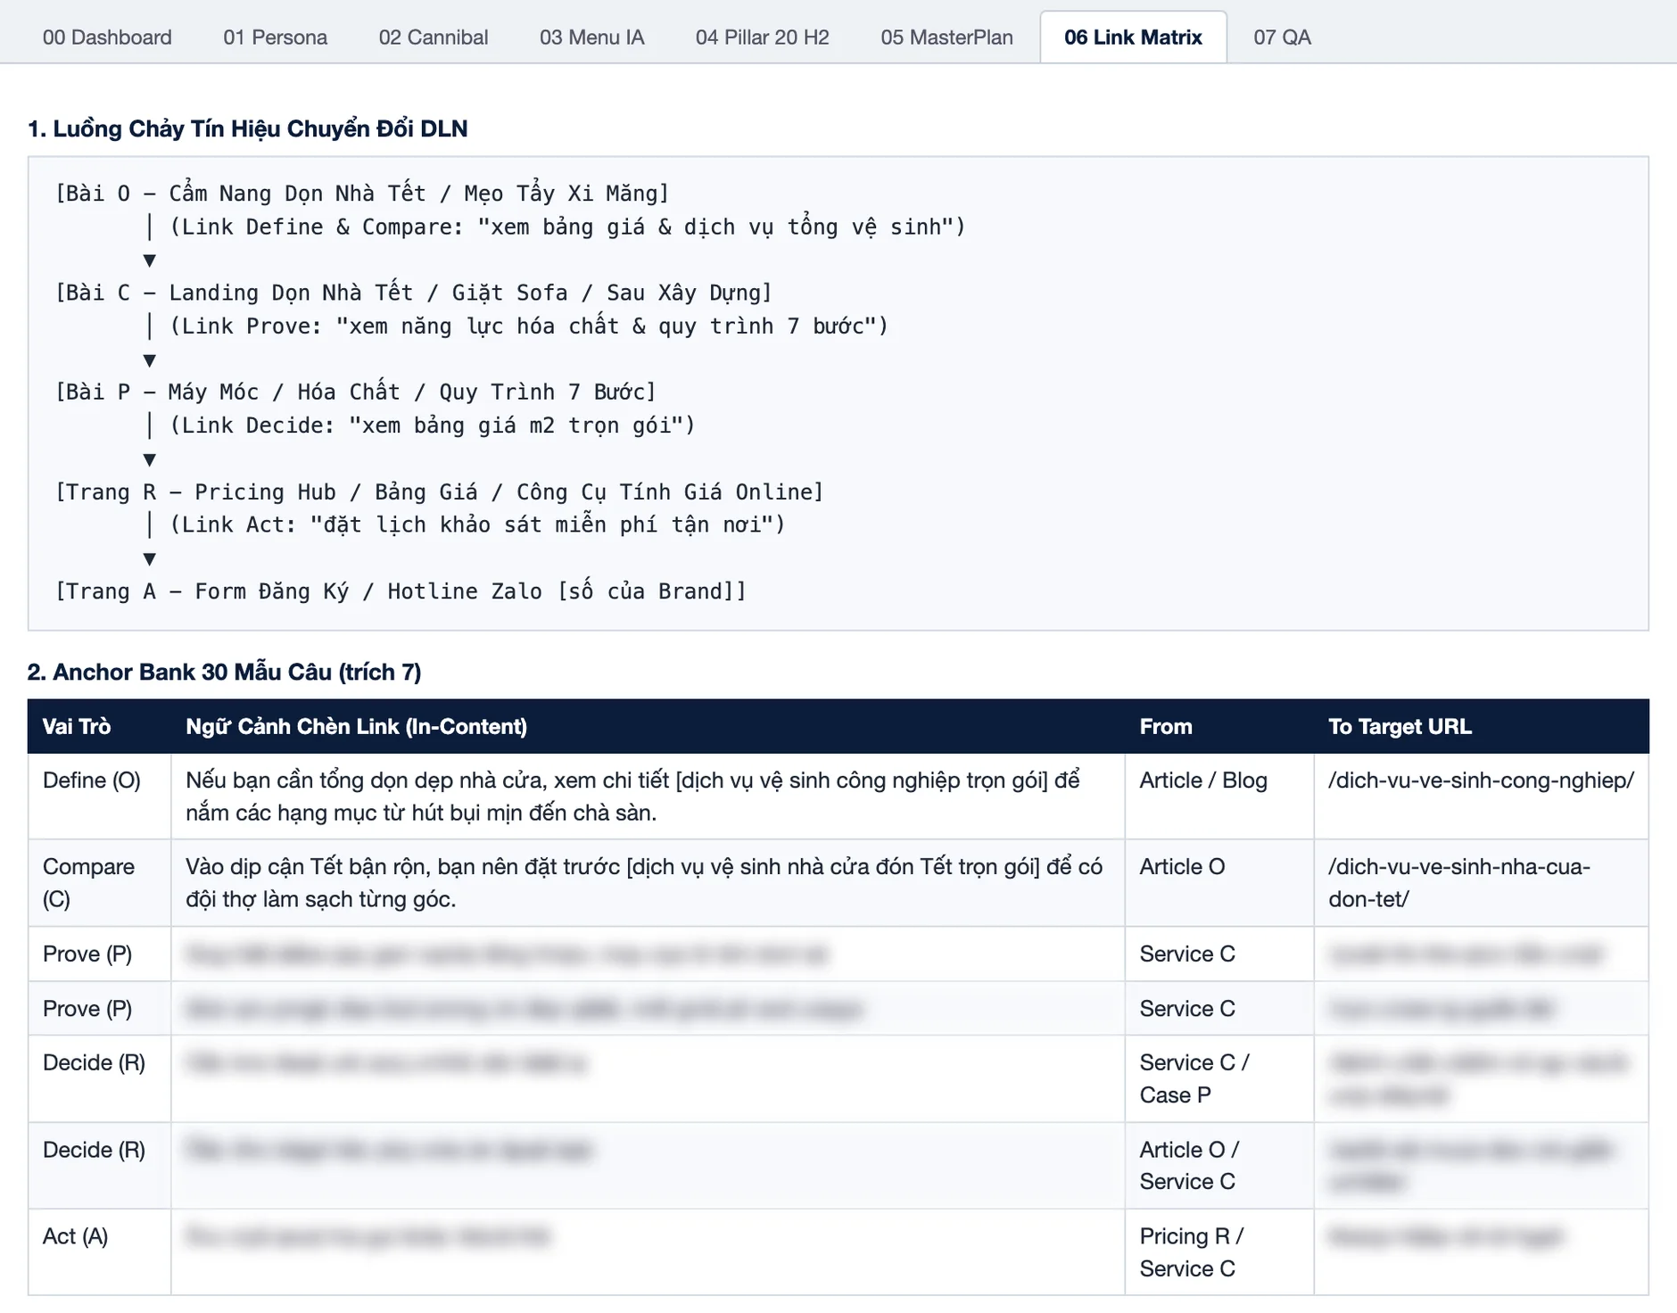Viewport: 1677px width, 1313px height.
Task: Click the '[Bài O – Cẩm Nang Dọn Nhà Tết' line
Action: tap(362, 194)
